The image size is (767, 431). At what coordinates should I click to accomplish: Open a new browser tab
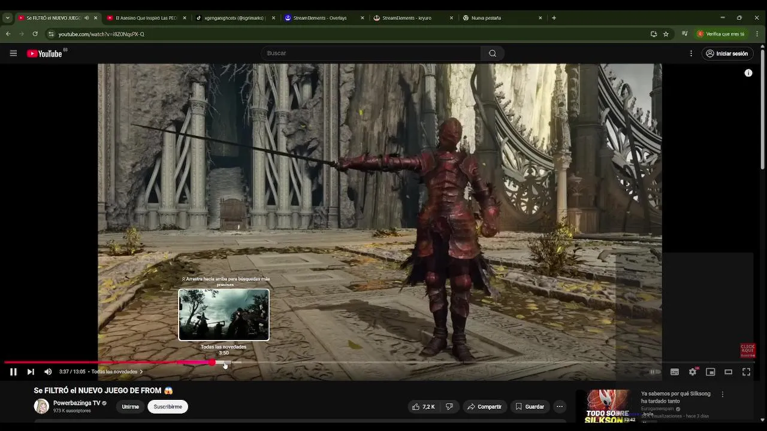(x=554, y=18)
